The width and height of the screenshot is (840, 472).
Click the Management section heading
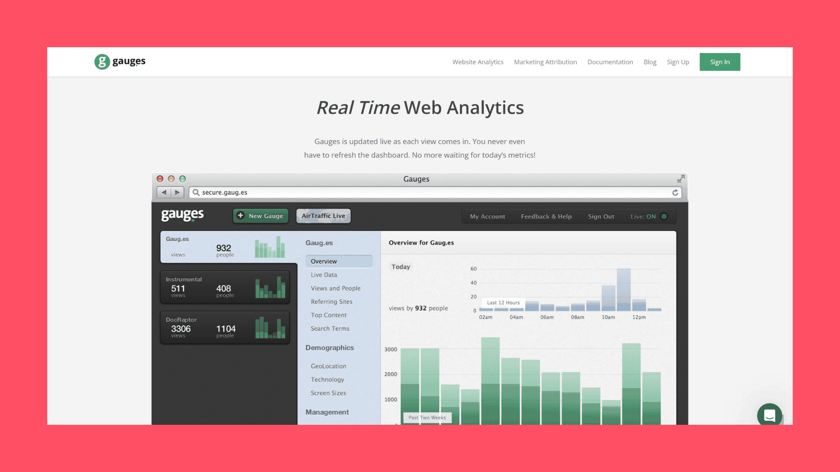[327, 412]
